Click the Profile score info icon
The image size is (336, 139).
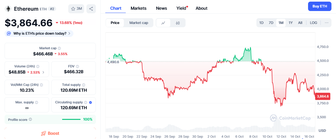[30, 120]
